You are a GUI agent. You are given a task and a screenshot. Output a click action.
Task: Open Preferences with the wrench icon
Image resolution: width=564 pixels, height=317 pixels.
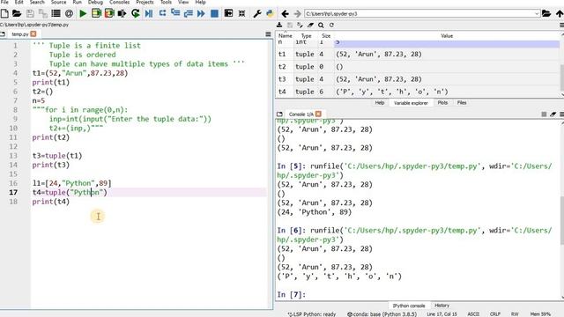point(256,14)
